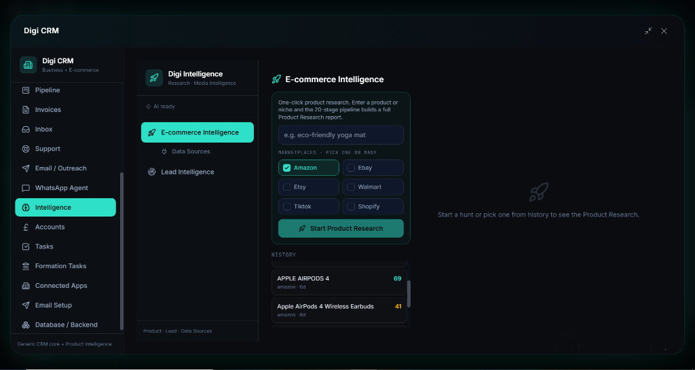The height and width of the screenshot is (370, 695).
Task: Check the Tiktok marketplace option
Action: coord(287,206)
